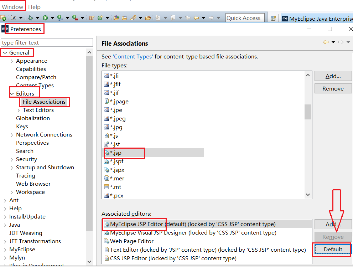Open the Help menu
353x267 pixels.
(35, 7)
